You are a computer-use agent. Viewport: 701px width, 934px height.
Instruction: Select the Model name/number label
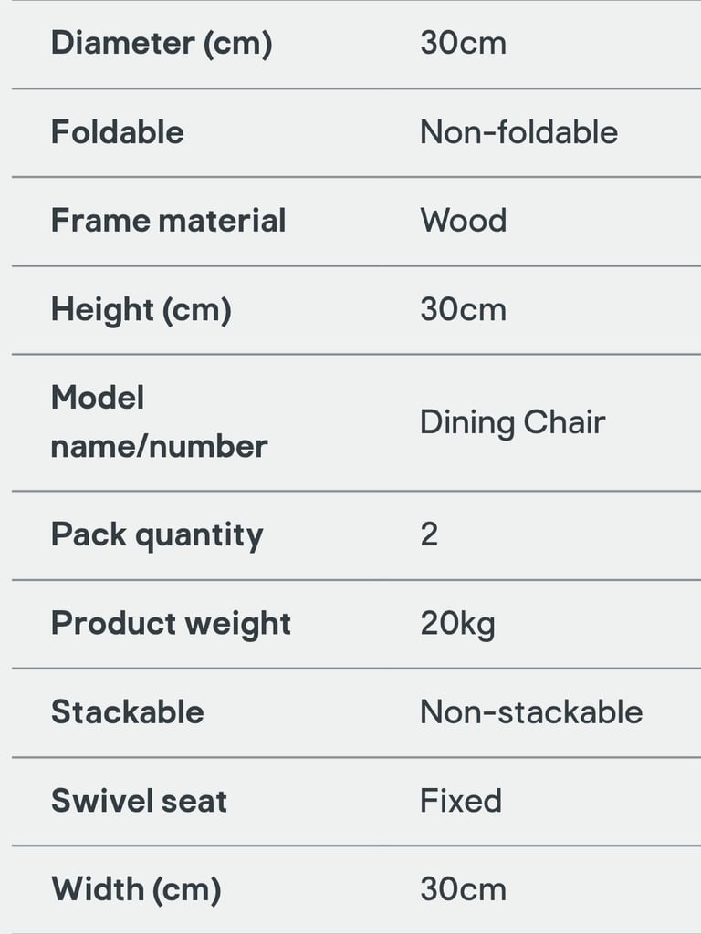[159, 421]
